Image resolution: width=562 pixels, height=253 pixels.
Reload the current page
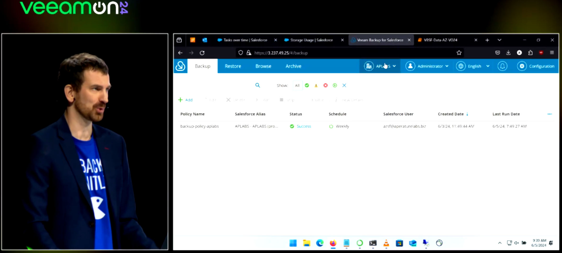point(202,53)
